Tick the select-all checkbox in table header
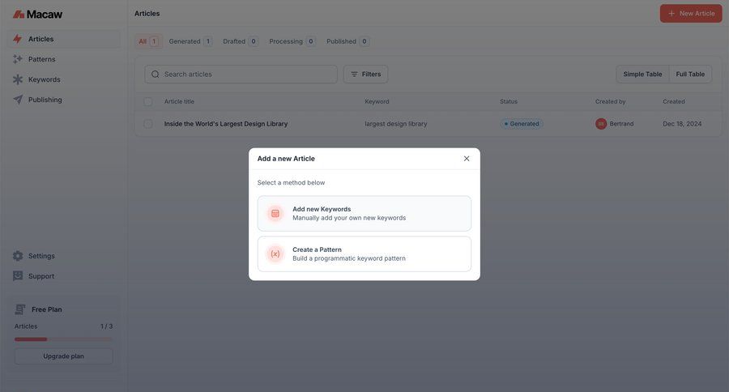This screenshot has width=729, height=392. 148,101
